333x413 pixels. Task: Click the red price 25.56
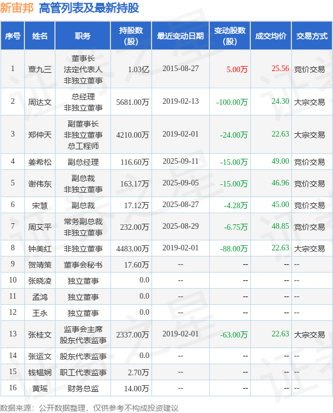pos(280,68)
